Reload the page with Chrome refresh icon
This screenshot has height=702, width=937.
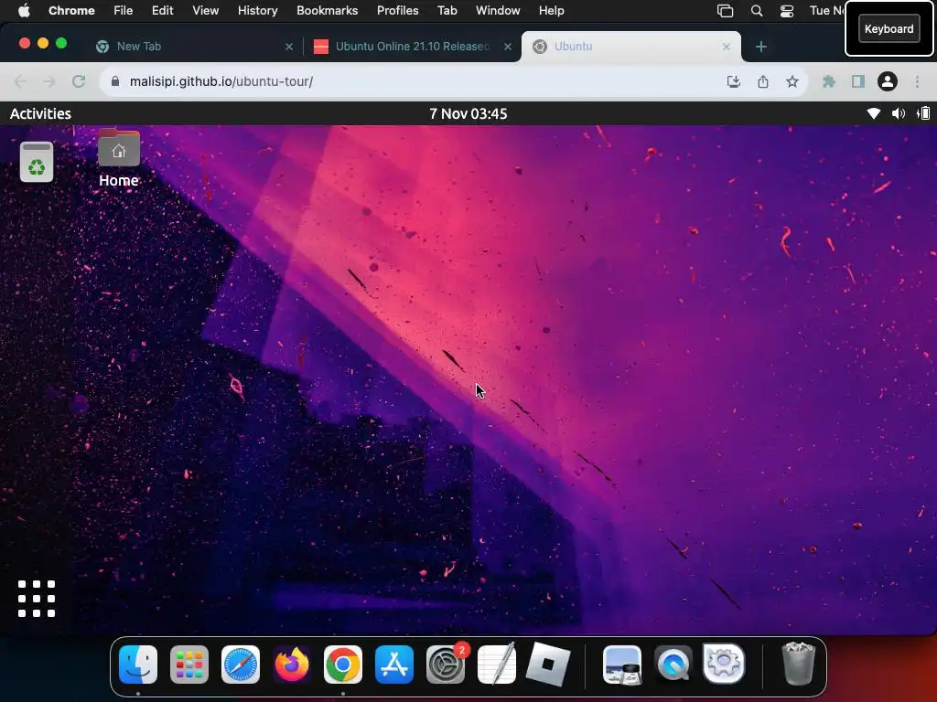pyautogui.click(x=79, y=81)
